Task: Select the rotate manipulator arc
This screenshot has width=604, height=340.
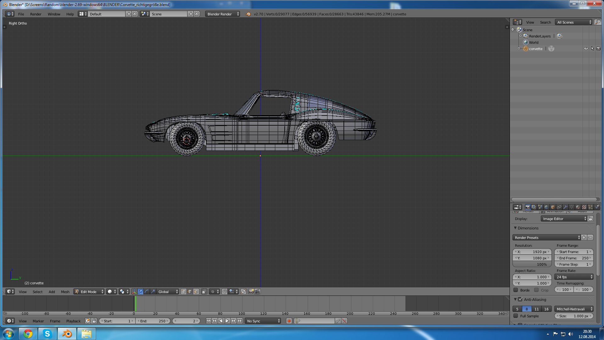Action: coord(147,292)
